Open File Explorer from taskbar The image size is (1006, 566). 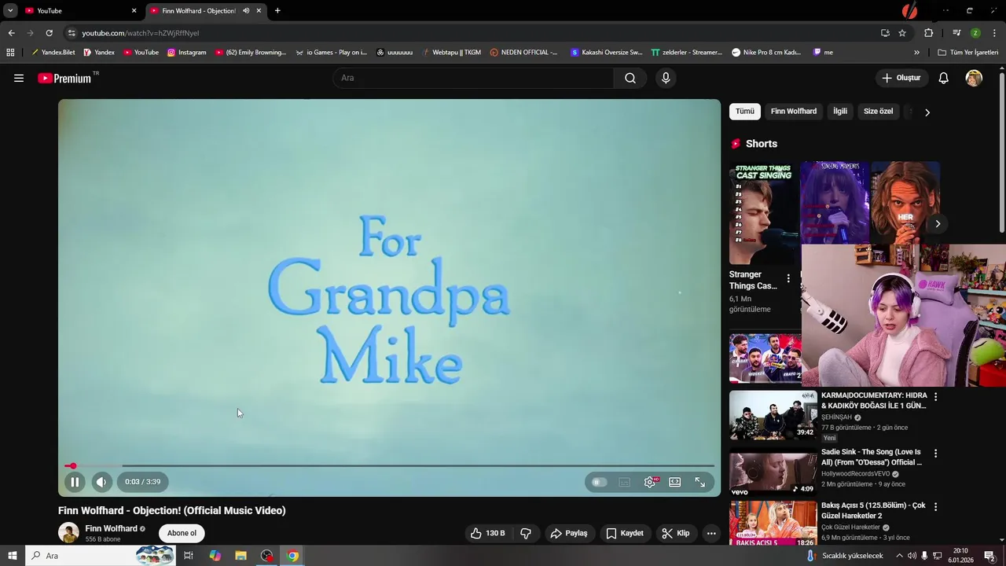click(241, 556)
